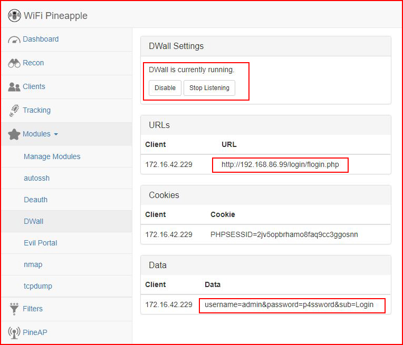Viewport: 403px width, 345px height.
Task: Open the tcpdump module
Action: (x=38, y=286)
